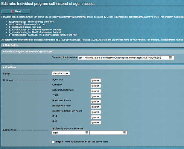184x149 pixels.
Task: Click the Host tags label
Action: pyautogui.click(x=8, y=80)
